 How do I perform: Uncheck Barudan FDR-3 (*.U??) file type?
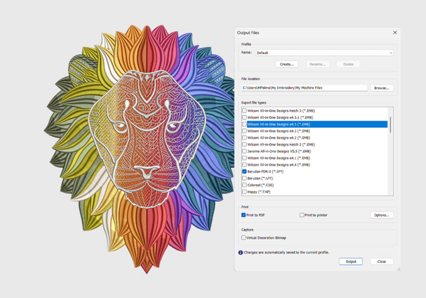pyautogui.click(x=244, y=172)
